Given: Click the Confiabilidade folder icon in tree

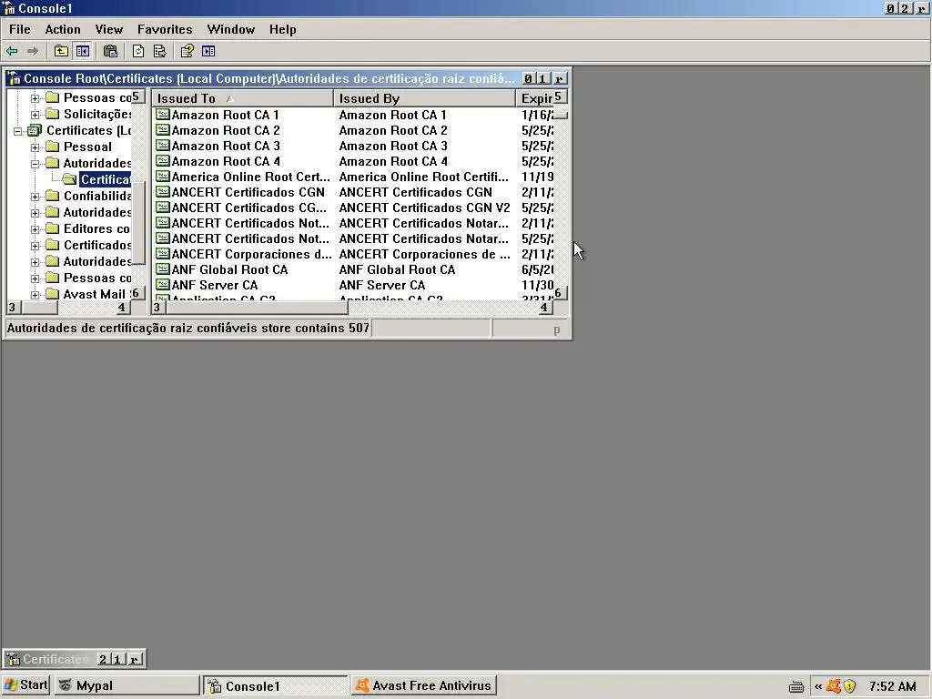Looking at the screenshot, I should point(53,196).
